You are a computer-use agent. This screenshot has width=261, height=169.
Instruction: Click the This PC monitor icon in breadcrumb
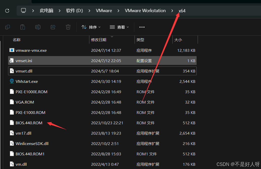[x=23, y=11]
